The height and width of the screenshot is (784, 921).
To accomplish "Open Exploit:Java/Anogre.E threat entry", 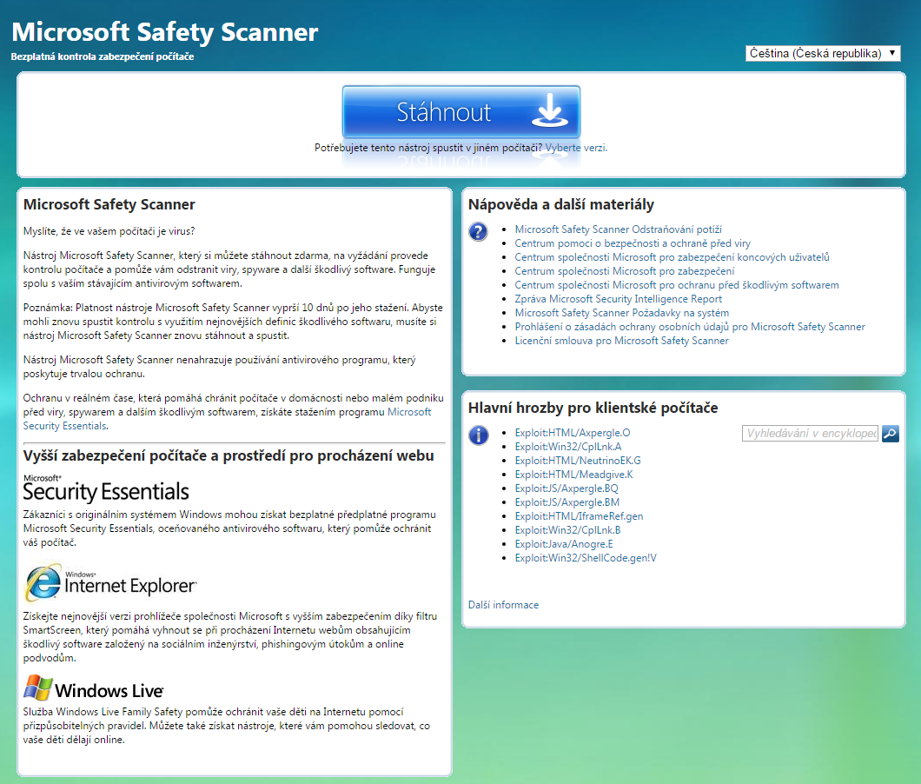I will 564,543.
